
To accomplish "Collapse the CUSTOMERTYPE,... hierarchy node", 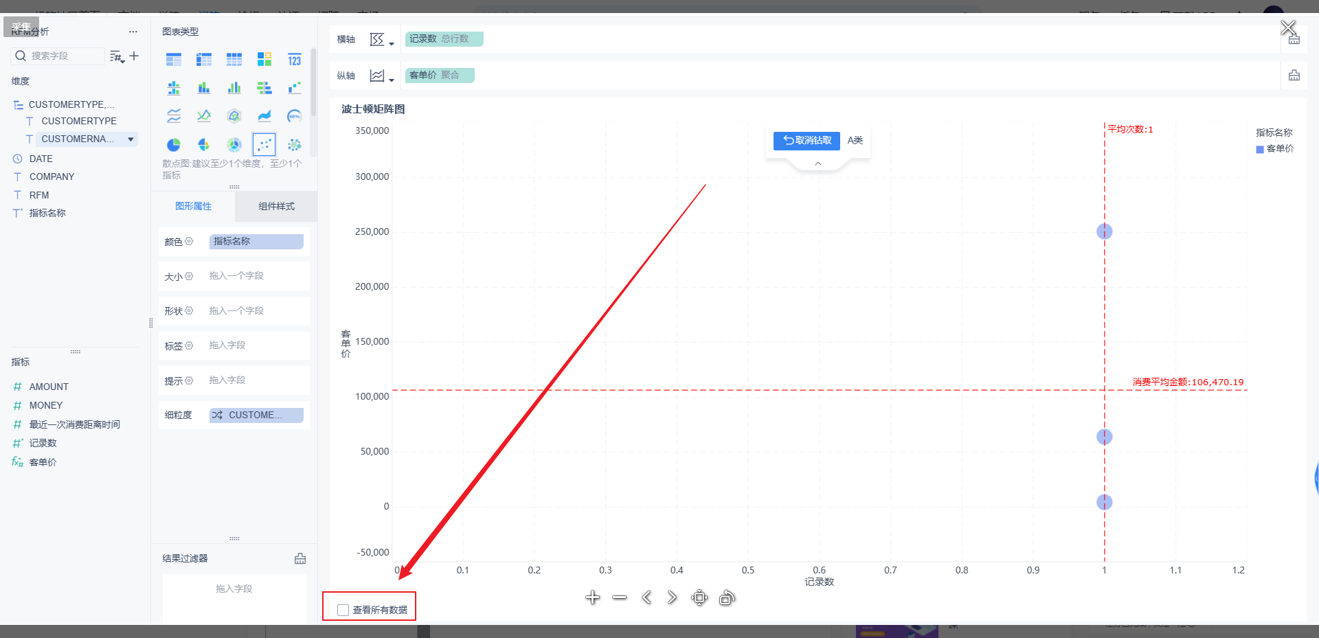I will tap(18, 105).
